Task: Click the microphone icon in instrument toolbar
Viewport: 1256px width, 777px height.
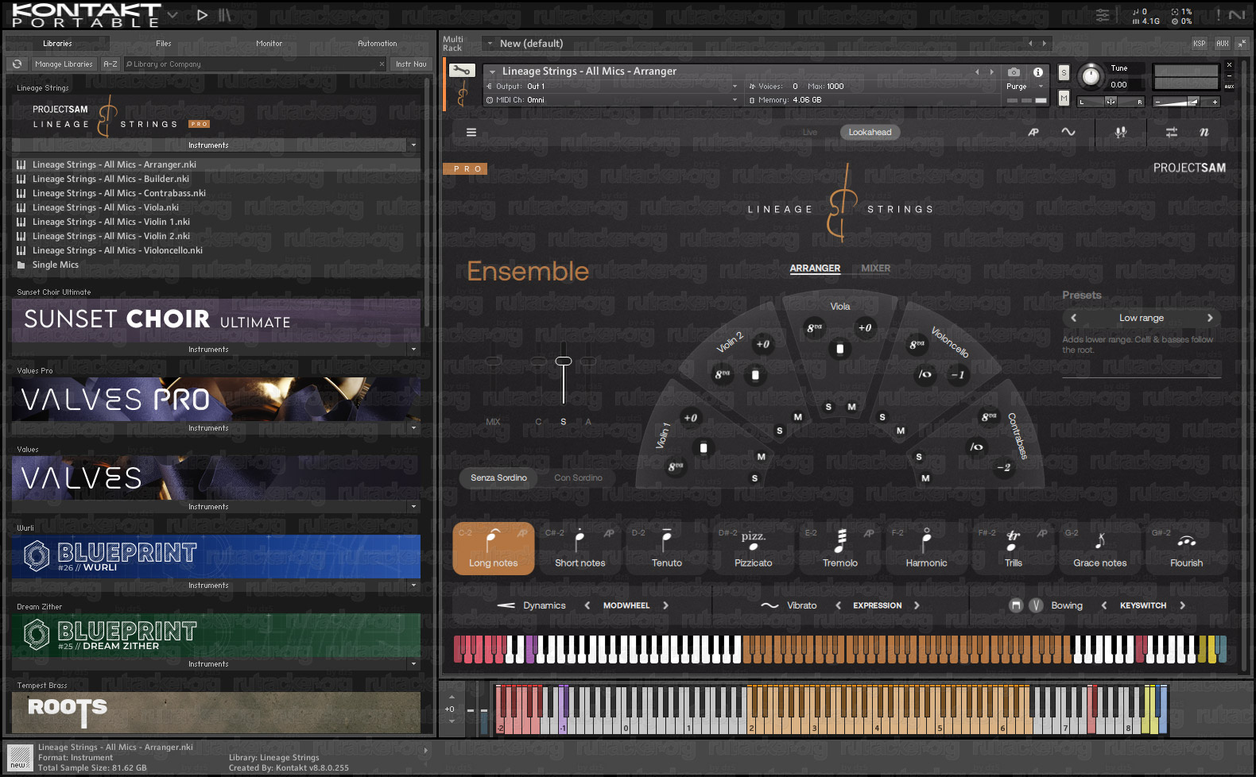Action: (x=1121, y=133)
